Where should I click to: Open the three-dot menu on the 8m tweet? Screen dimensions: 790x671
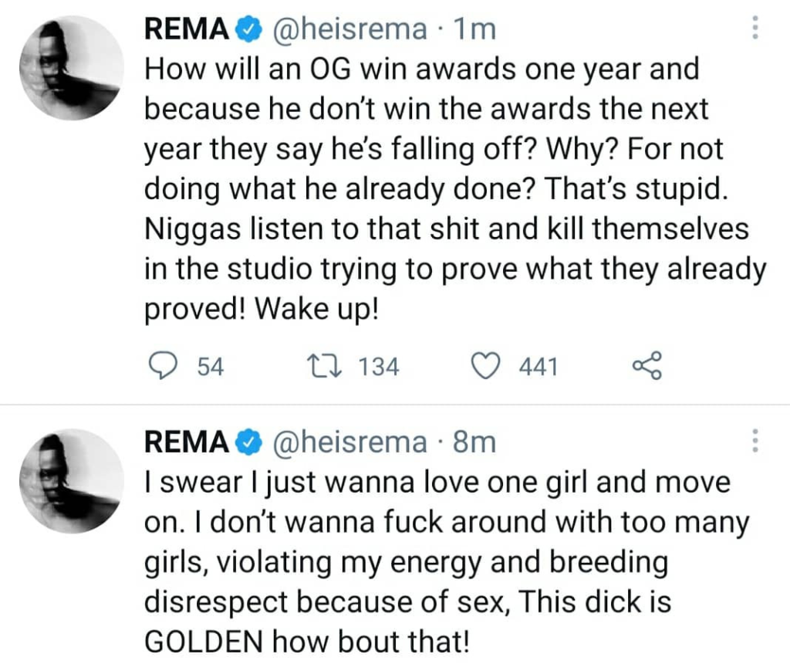pos(755,441)
